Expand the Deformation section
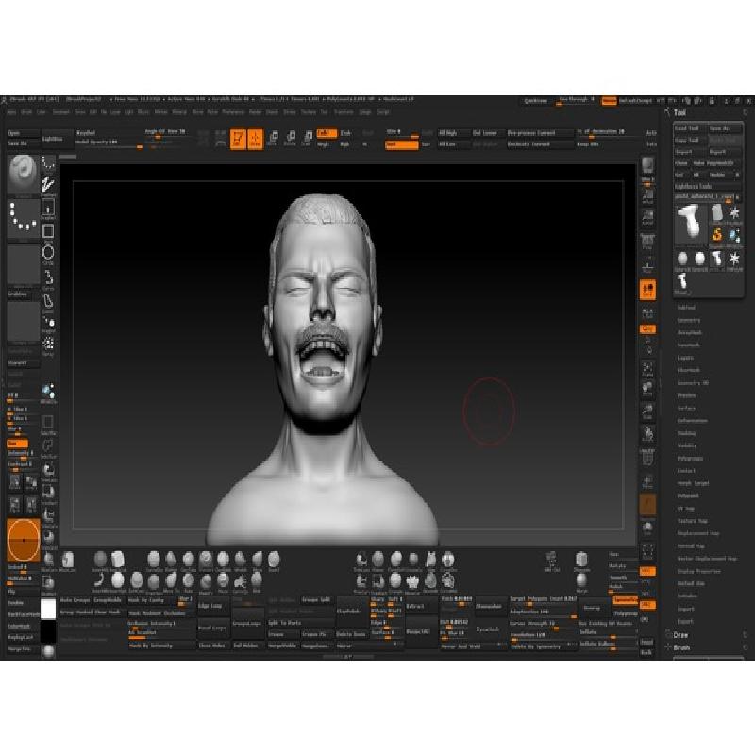755x755 pixels. click(693, 420)
